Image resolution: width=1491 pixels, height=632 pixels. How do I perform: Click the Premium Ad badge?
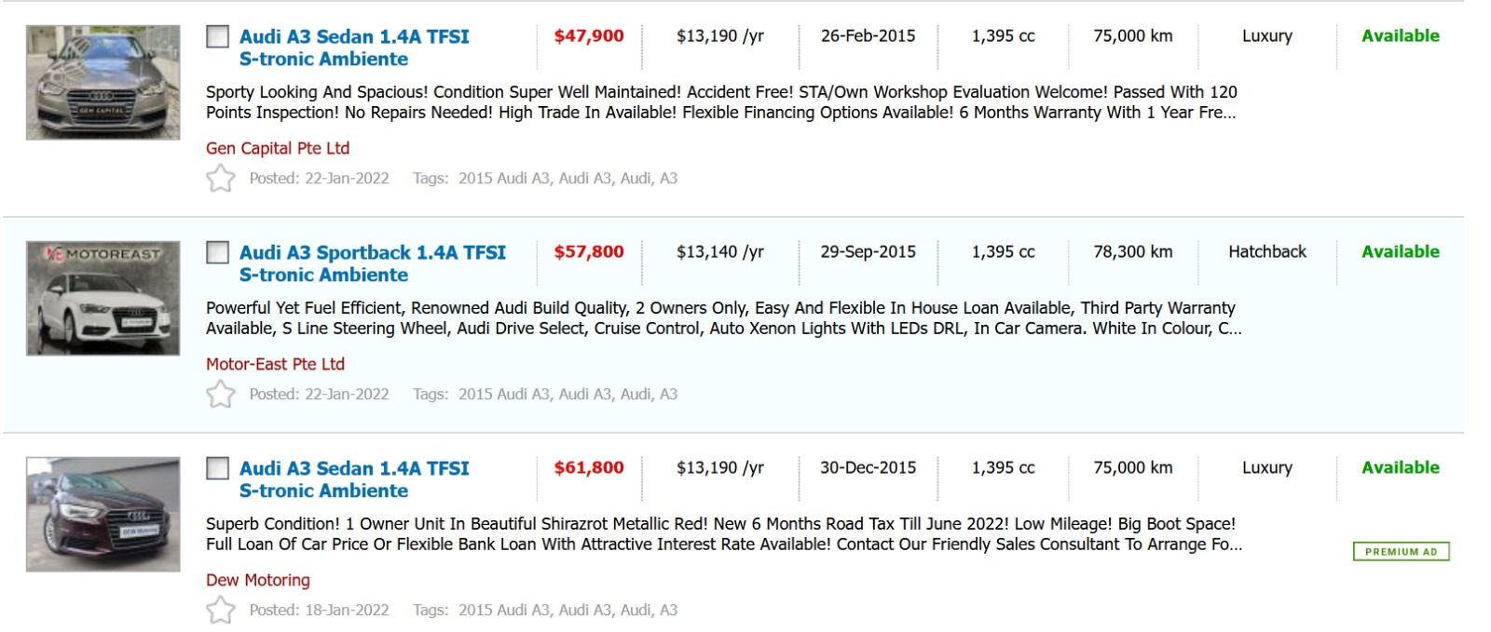(1401, 552)
